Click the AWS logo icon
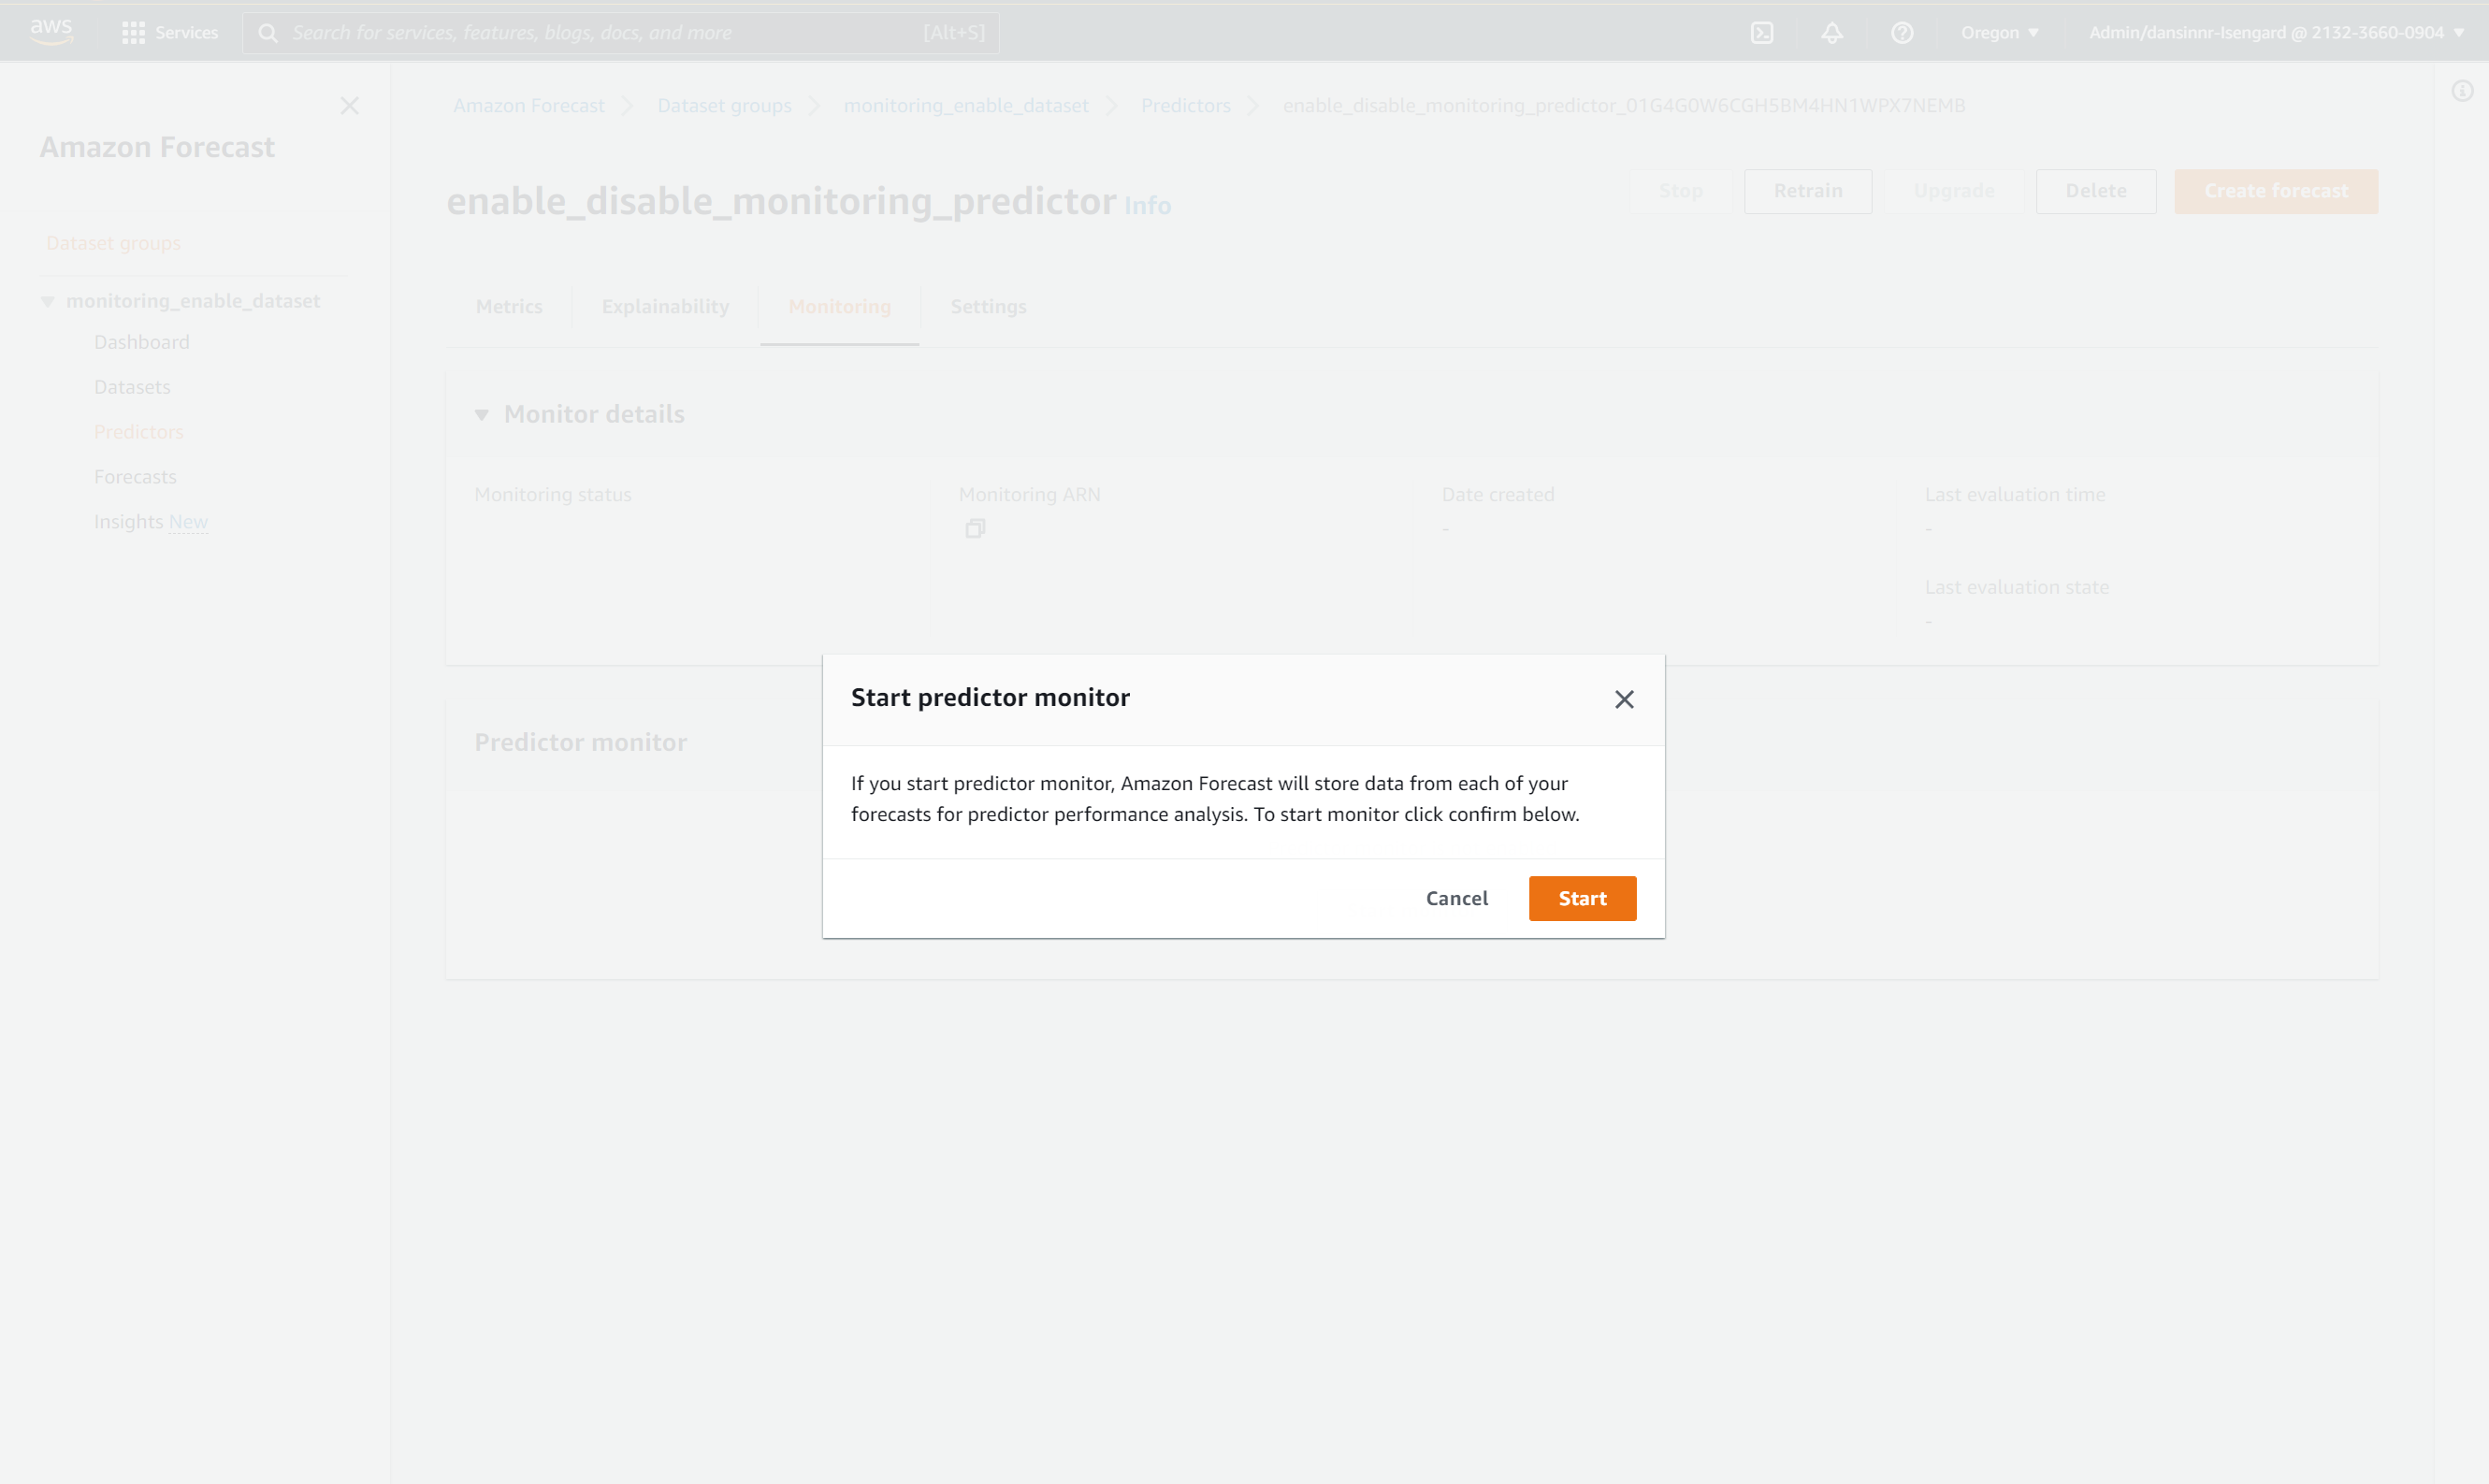Viewport: 2489px width, 1484px height. coord(51,32)
